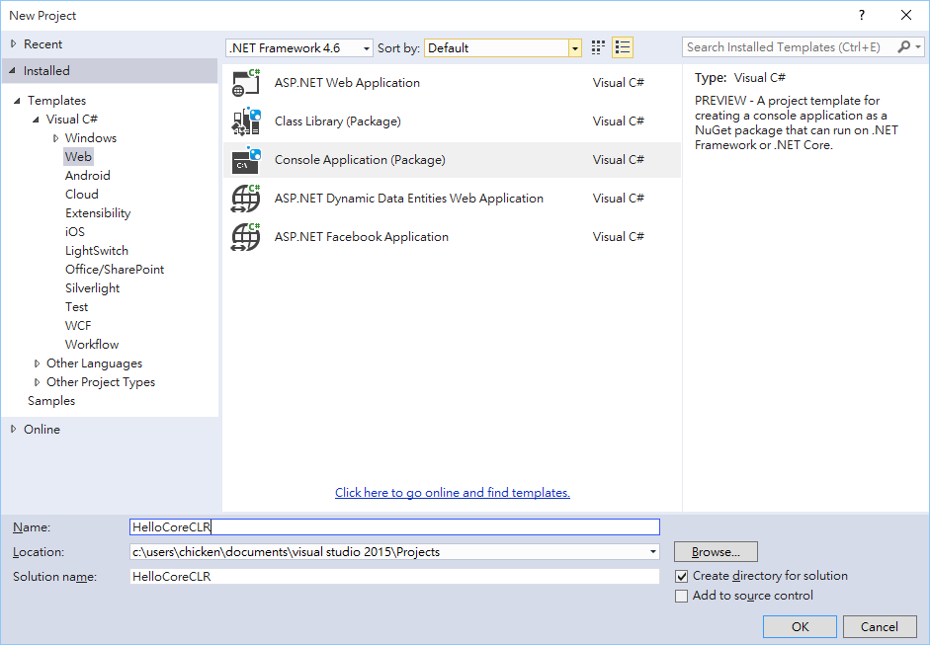
Task: Expand the Online section
Action: coord(13,430)
